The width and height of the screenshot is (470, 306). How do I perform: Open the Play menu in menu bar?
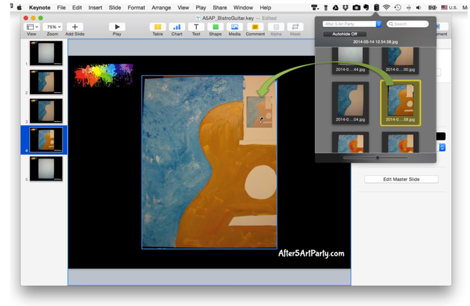201,8
